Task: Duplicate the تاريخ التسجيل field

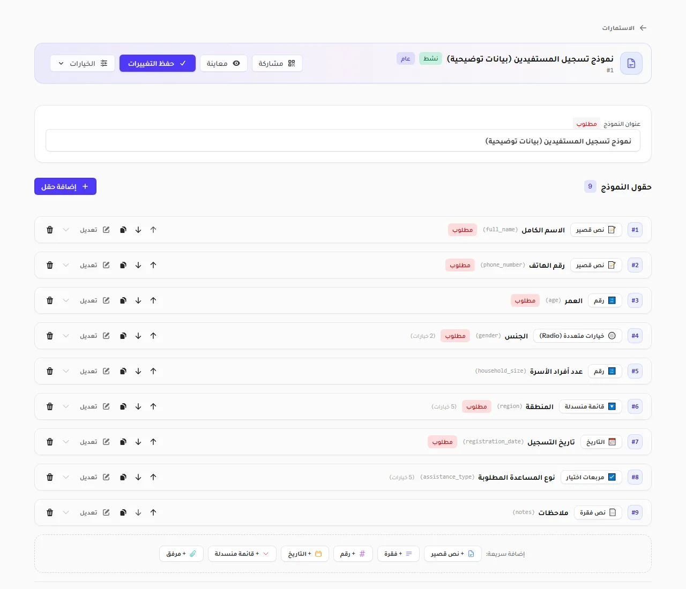Action: click(123, 442)
